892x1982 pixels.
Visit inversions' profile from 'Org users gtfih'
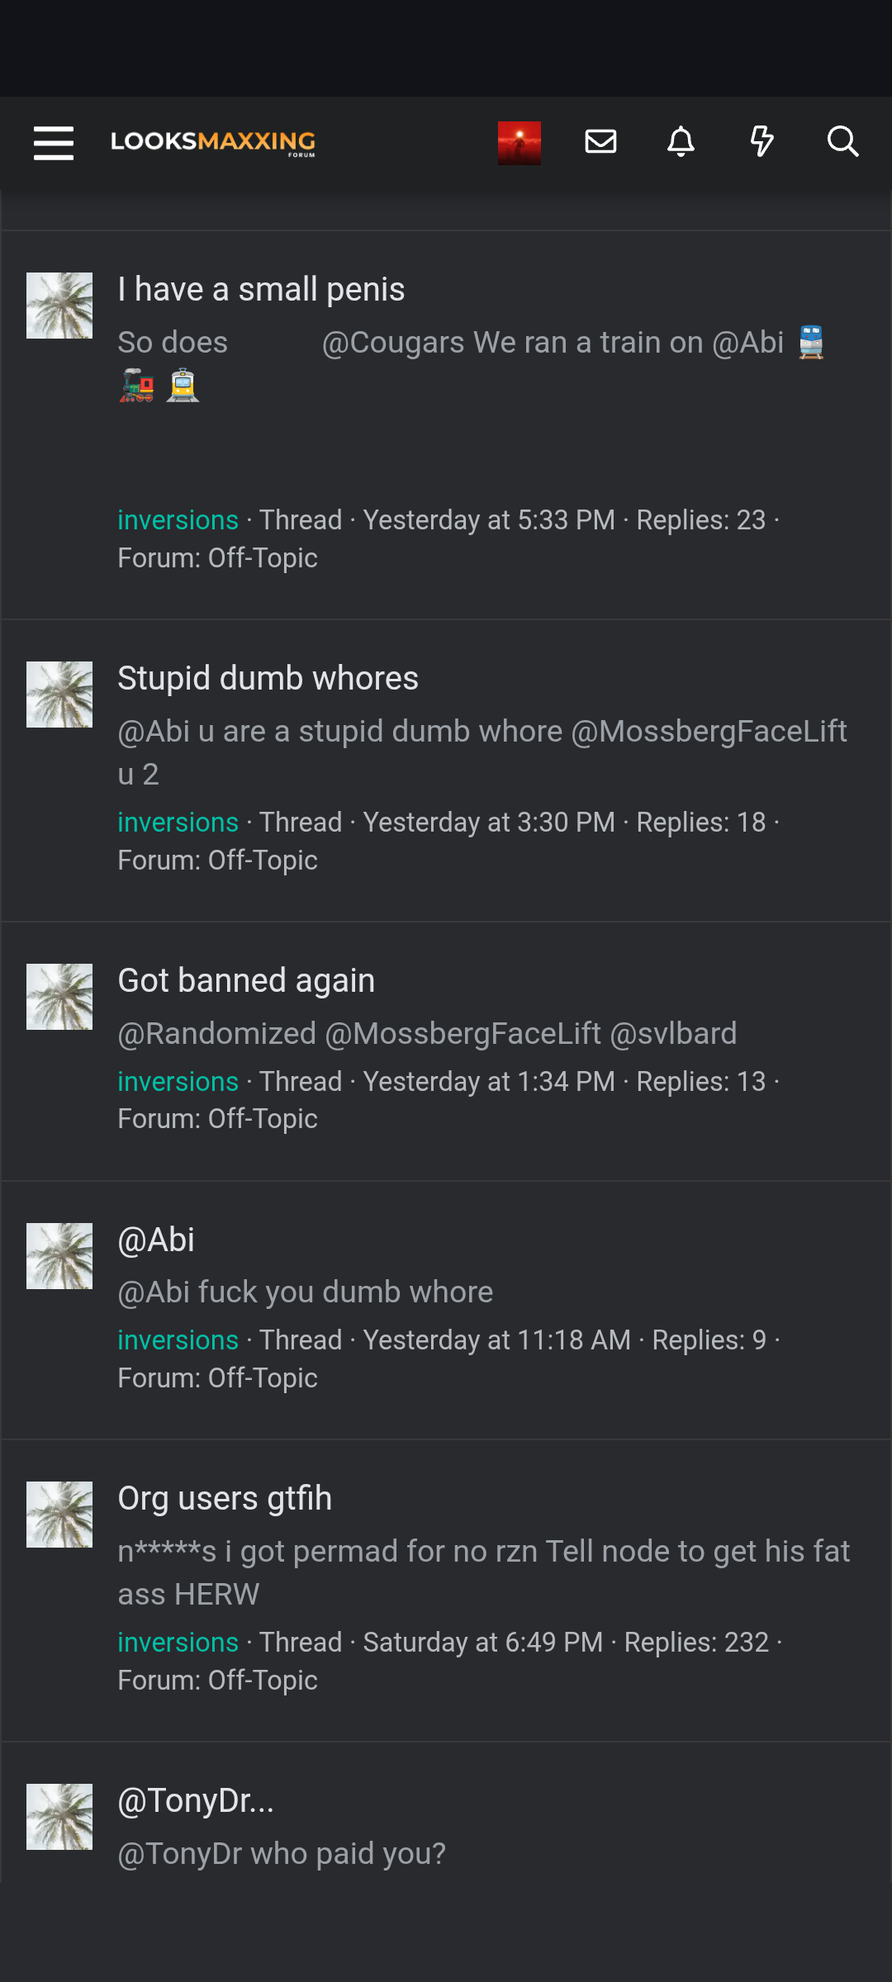(x=178, y=1642)
